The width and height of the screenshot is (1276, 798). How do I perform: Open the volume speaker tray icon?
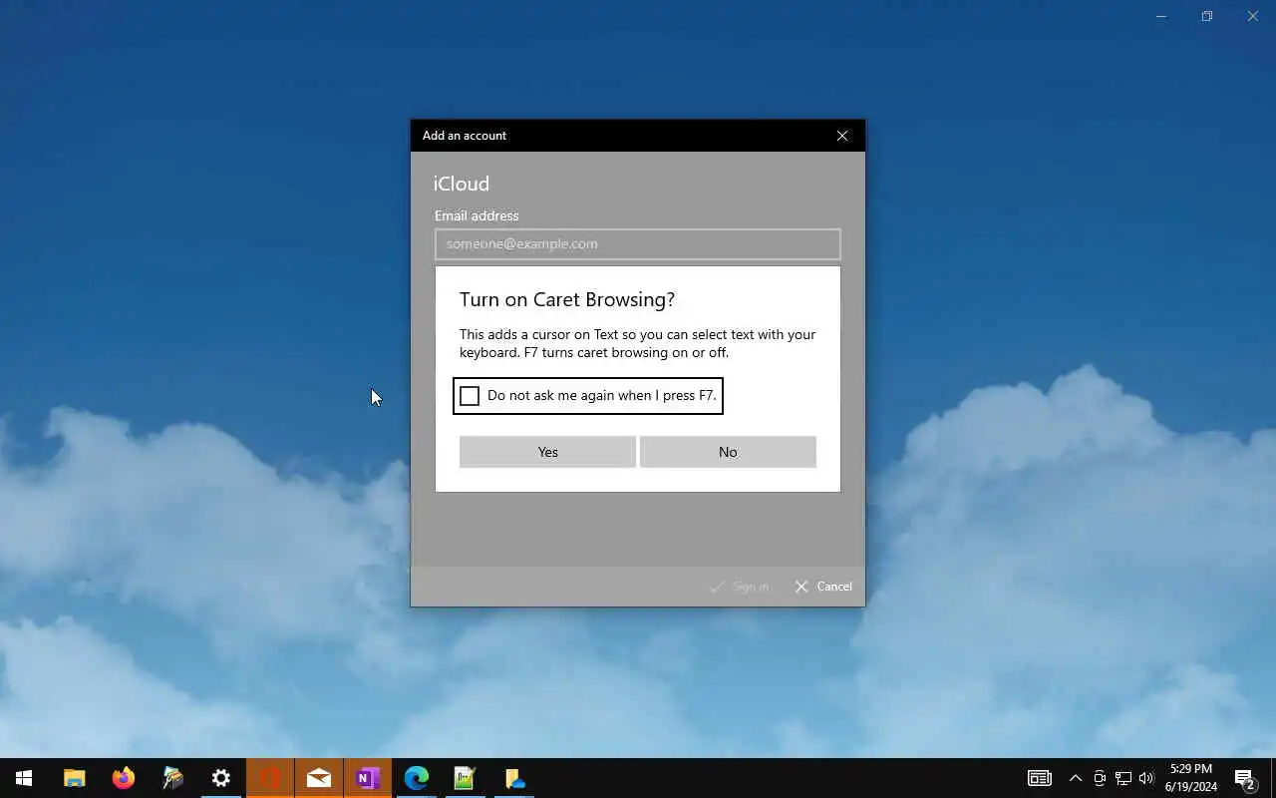click(1146, 778)
